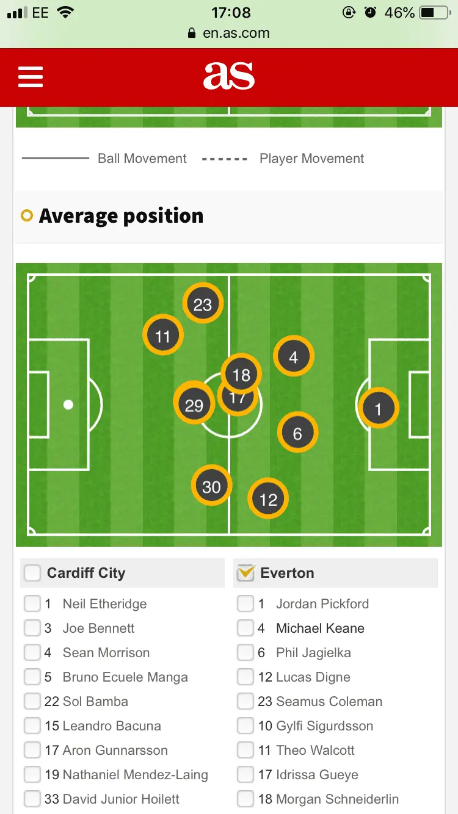Viewport: 458px width, 814px height.
Task: Toggle the Gylfi Sigurdsson checkbox
Action: (x=245, y=726)
